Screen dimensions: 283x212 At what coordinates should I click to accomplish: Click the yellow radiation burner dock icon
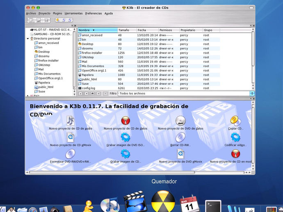[x=163, y=201]
